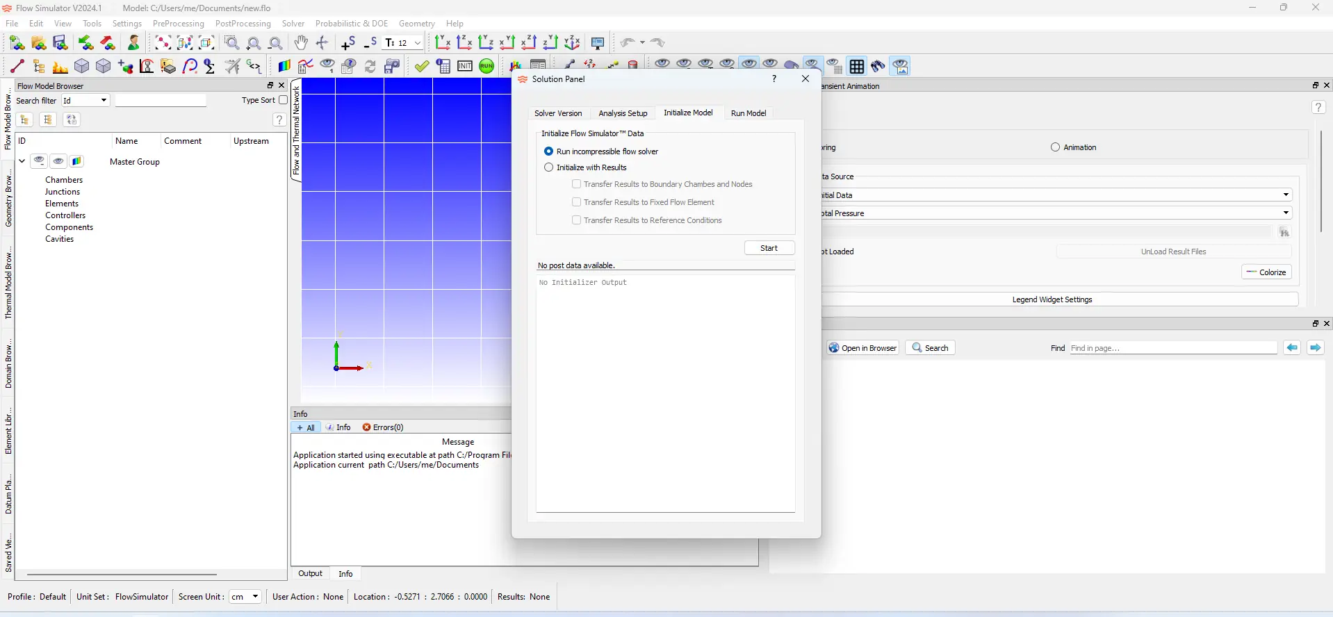The height and width of the screenshot is (617, 1333).
Task: Click the isometric XYZ view icon
Action: click(x=572, y=43)
